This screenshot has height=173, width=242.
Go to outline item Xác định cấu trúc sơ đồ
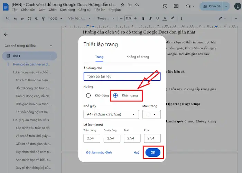tap(32, 128)
